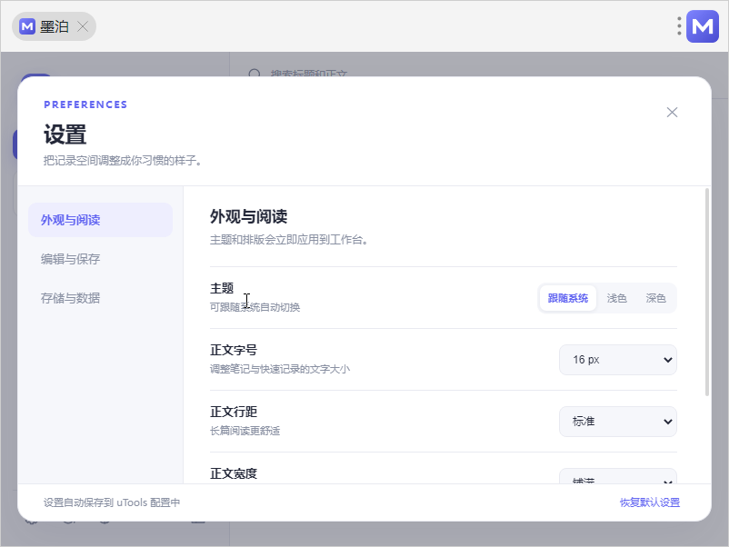
Task: Remove the 墨泊 tag with its X
Action: (83, 26)
